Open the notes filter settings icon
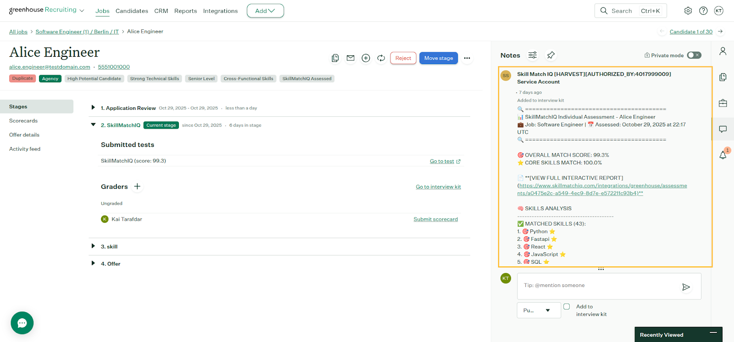 pos(532,55)
